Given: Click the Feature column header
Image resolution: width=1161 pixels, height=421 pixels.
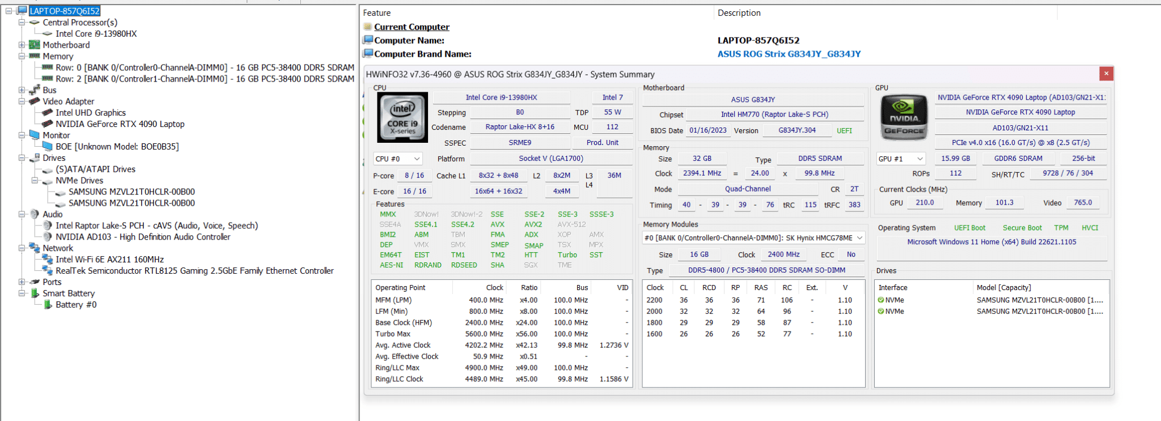Looking at the screenshot, I should [x=377, y=13].
